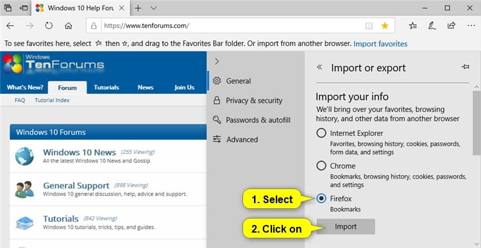
Task: Click the Privacy & security lock icon
Action: (x=217, y=100)
